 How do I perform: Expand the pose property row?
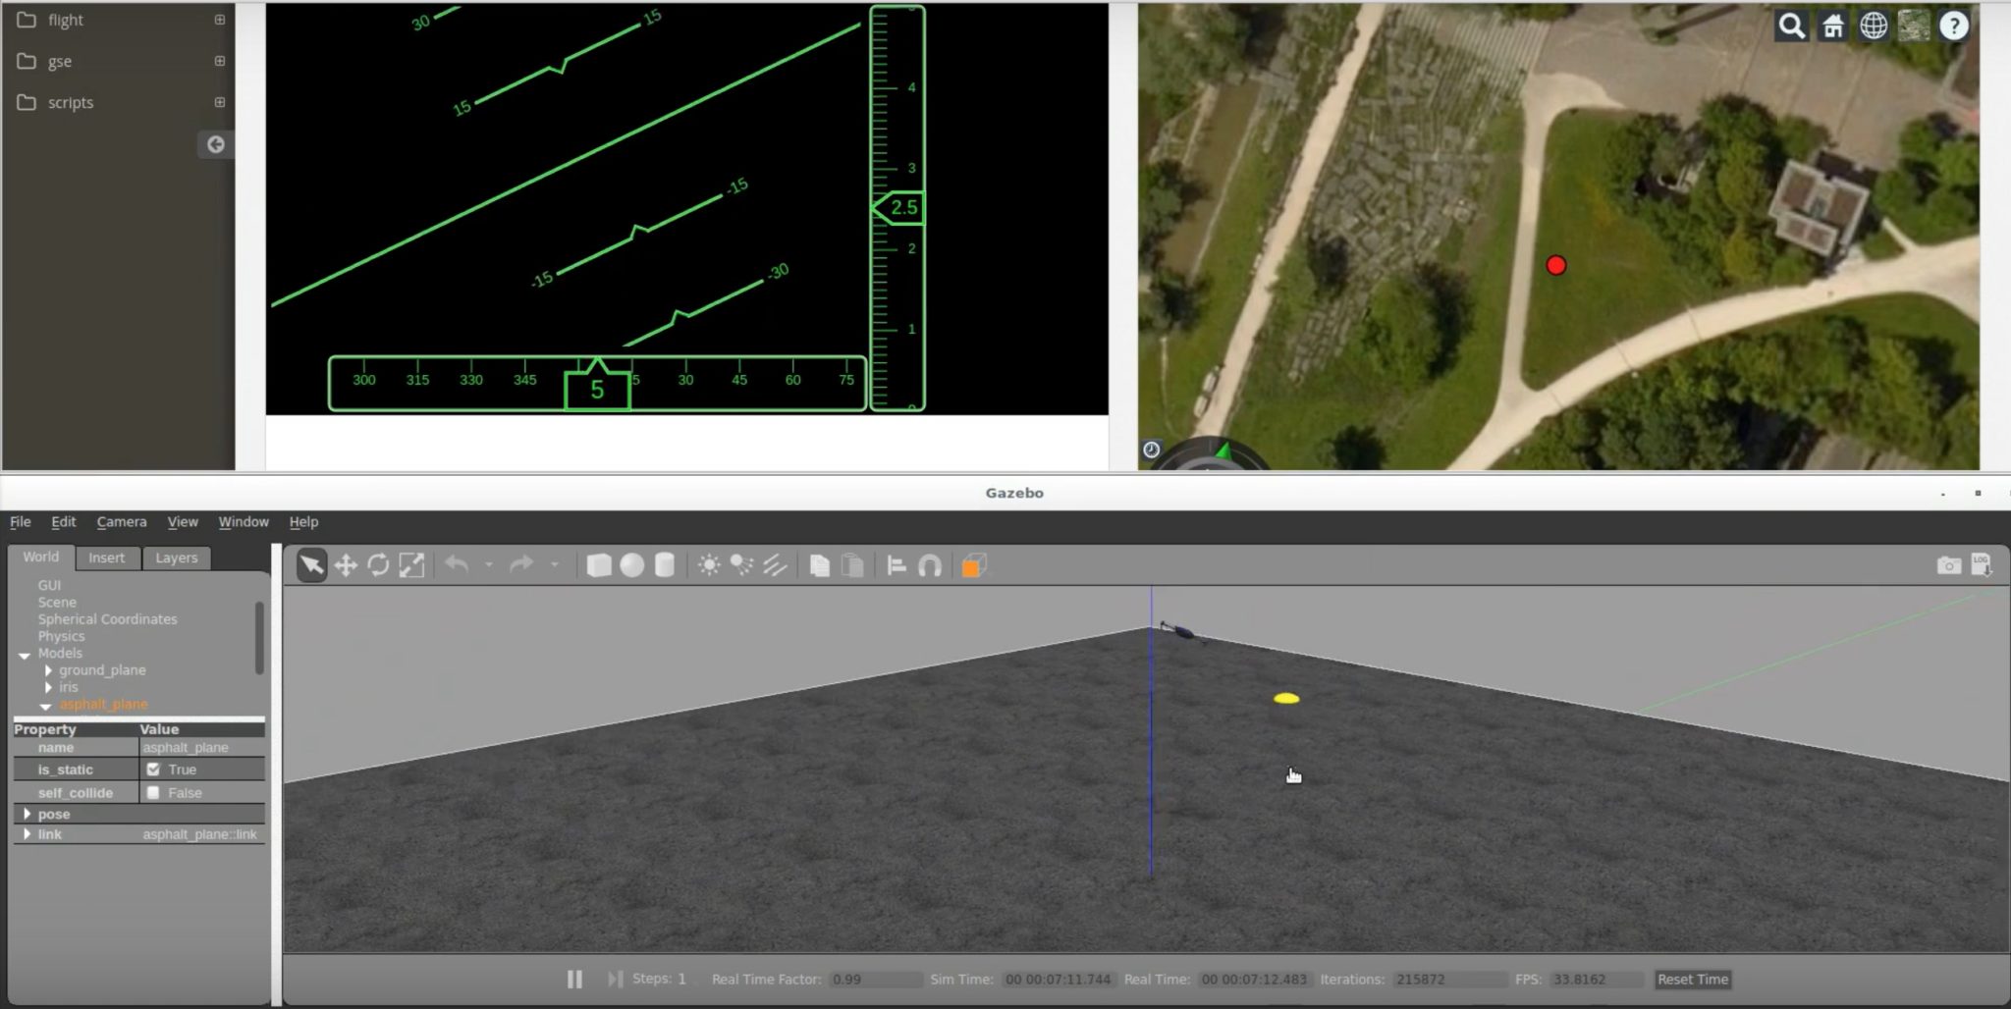[27, 813]
